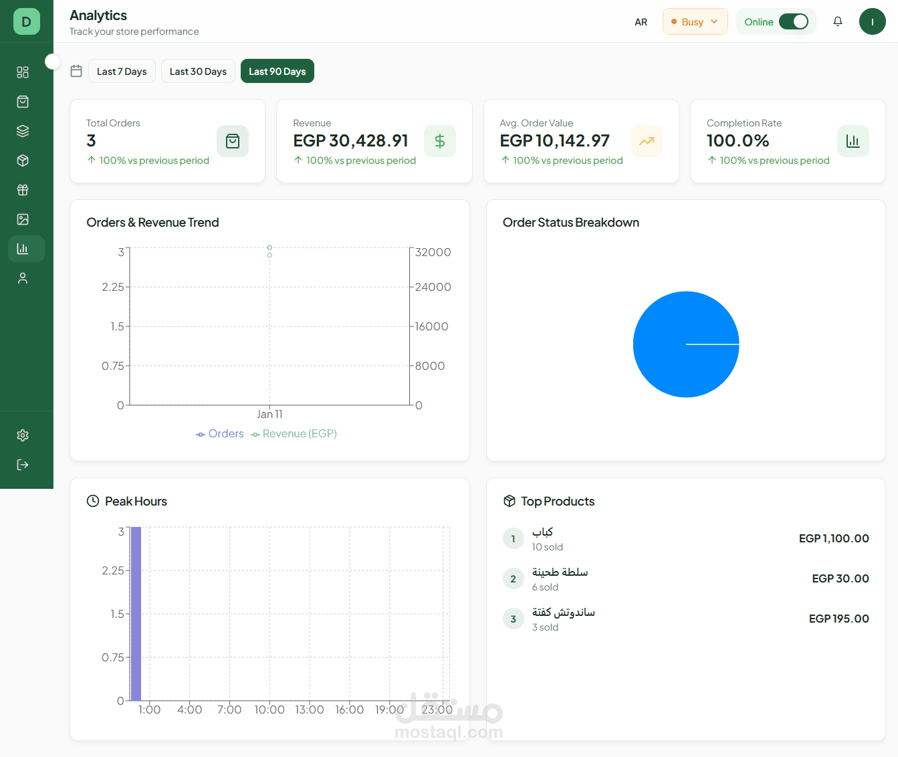
Task: Click the ساندوتش كفتة product name
Action: 563,612
